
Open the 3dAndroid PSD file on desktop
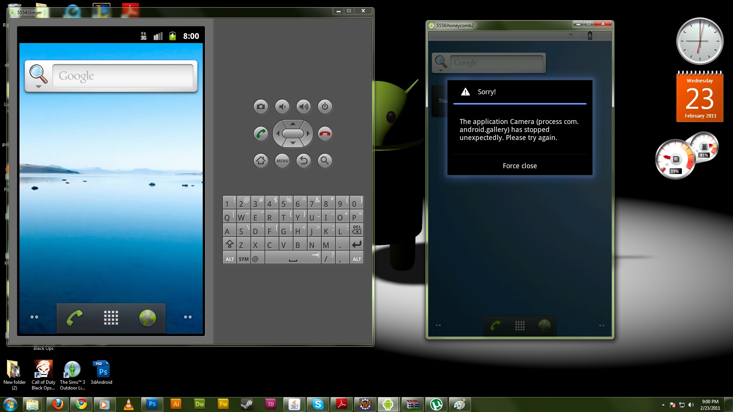101,373
